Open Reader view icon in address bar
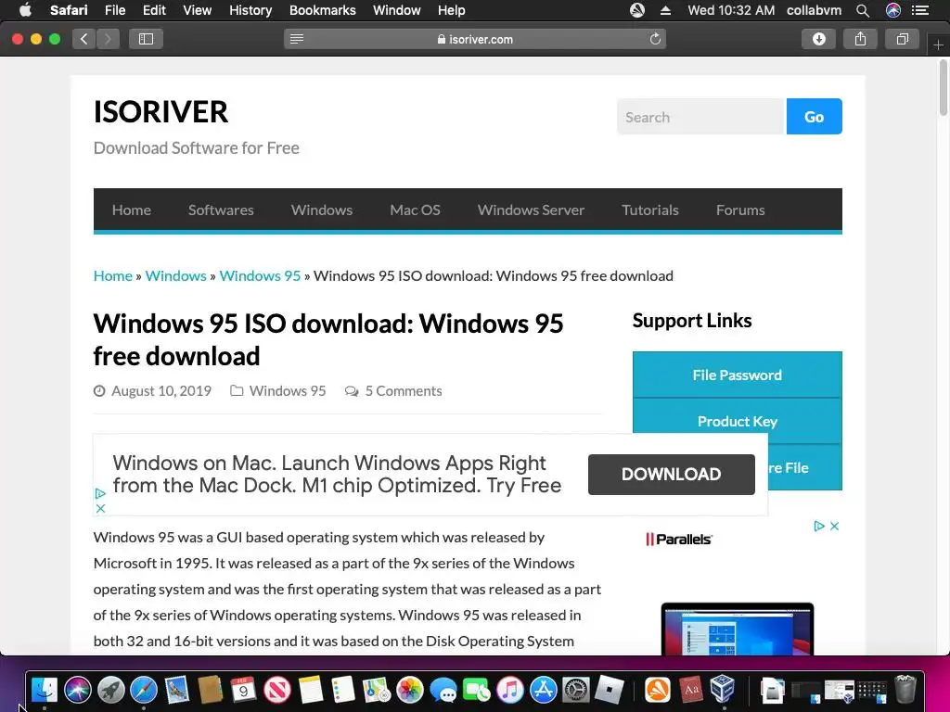This screenshot has width=950, height=712. click(x=297, y=39)
